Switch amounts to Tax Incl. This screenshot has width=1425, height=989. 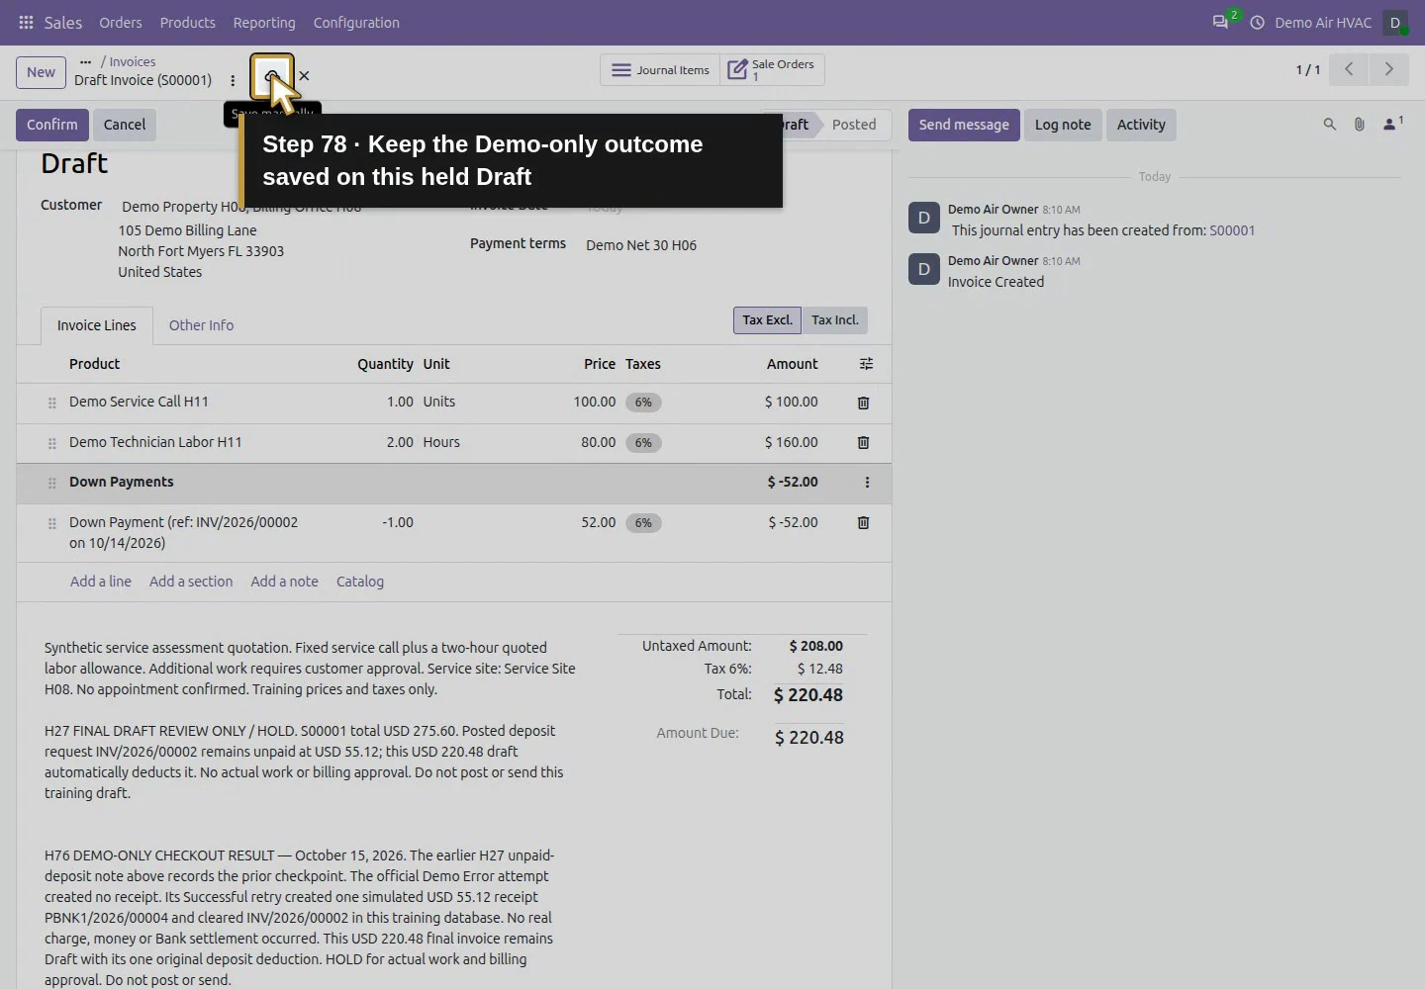click(835, 320)
